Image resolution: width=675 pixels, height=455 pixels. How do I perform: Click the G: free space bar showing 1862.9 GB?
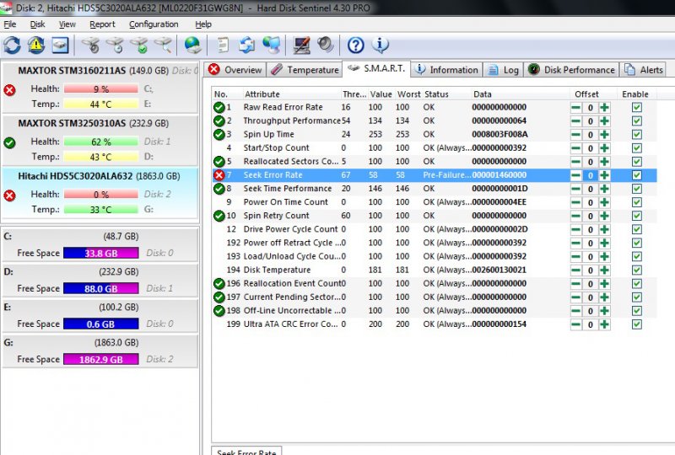tap(101, 359)
